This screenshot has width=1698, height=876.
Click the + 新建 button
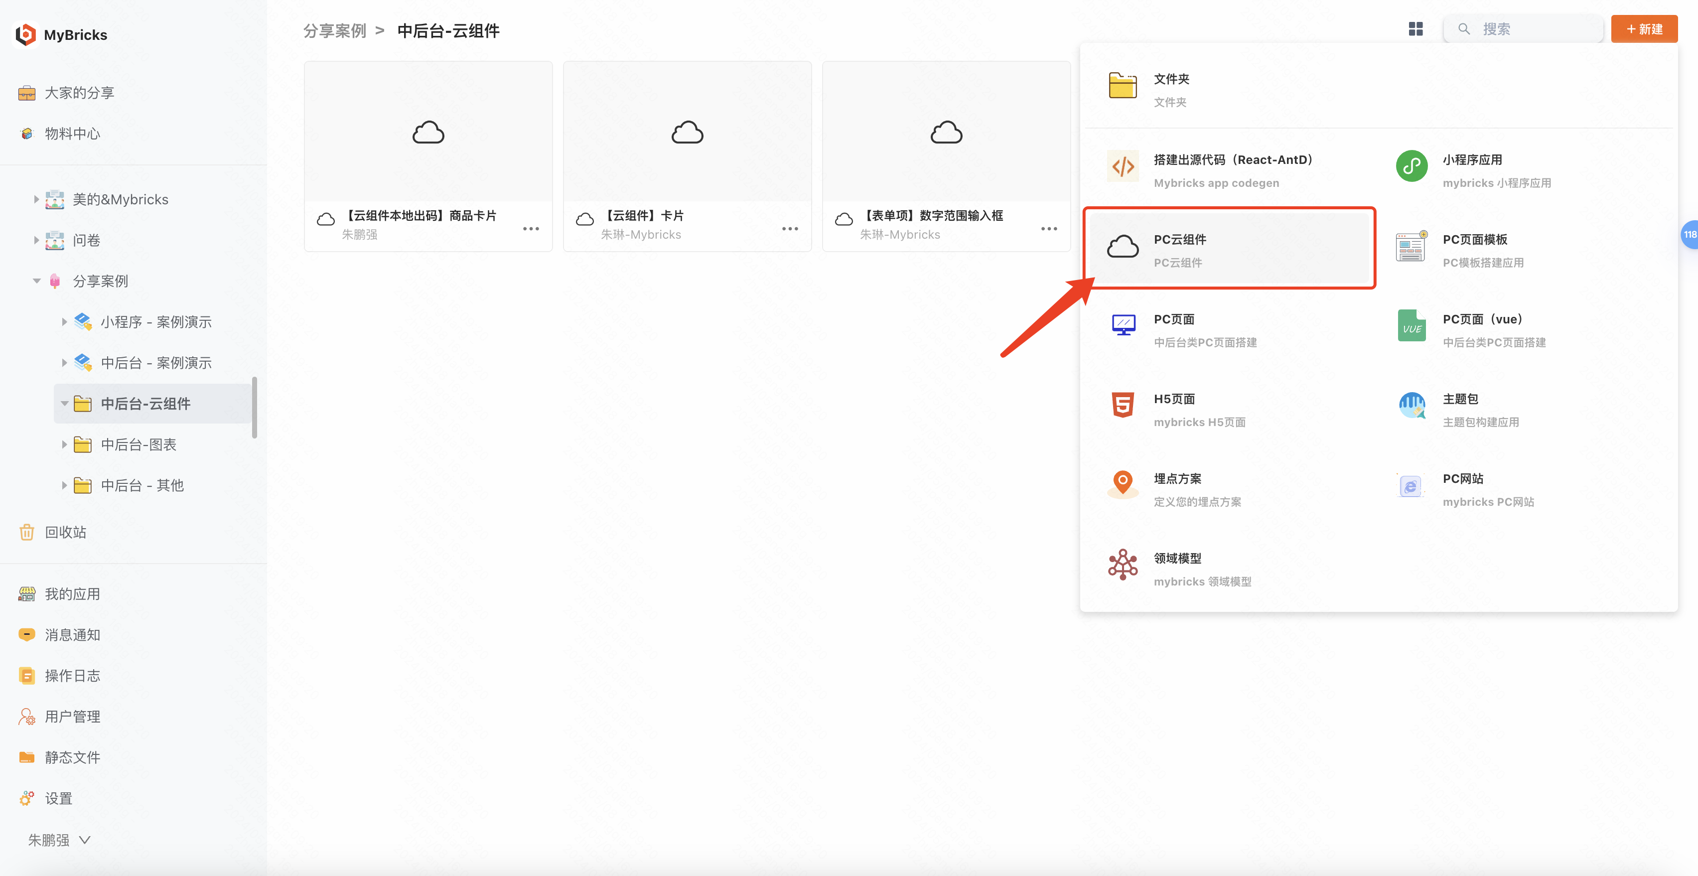click(x=1644, y=29)
